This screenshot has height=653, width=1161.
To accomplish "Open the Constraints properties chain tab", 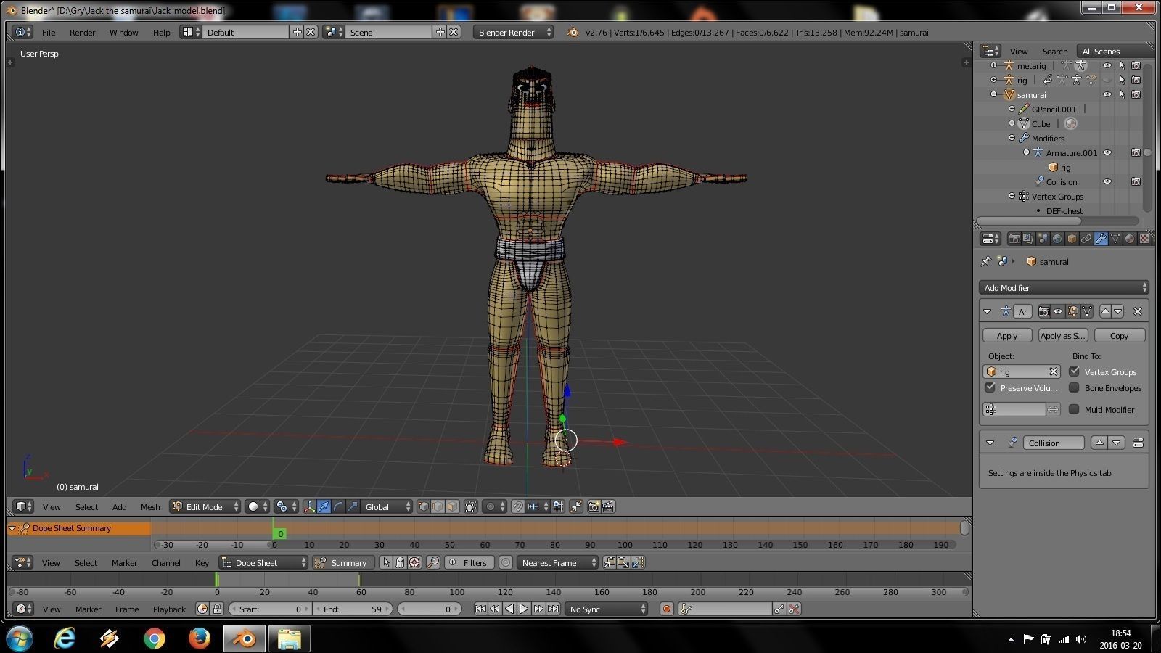I will point(1086,239).
